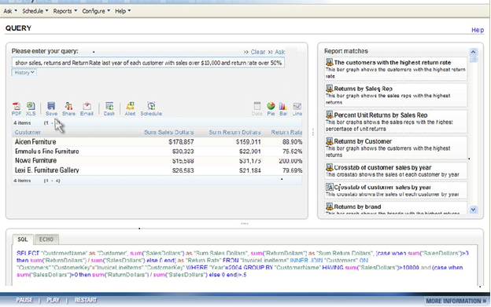Send the report via Email icon
This screenshot has width=491, height=307.
click(x=87, y=108)
